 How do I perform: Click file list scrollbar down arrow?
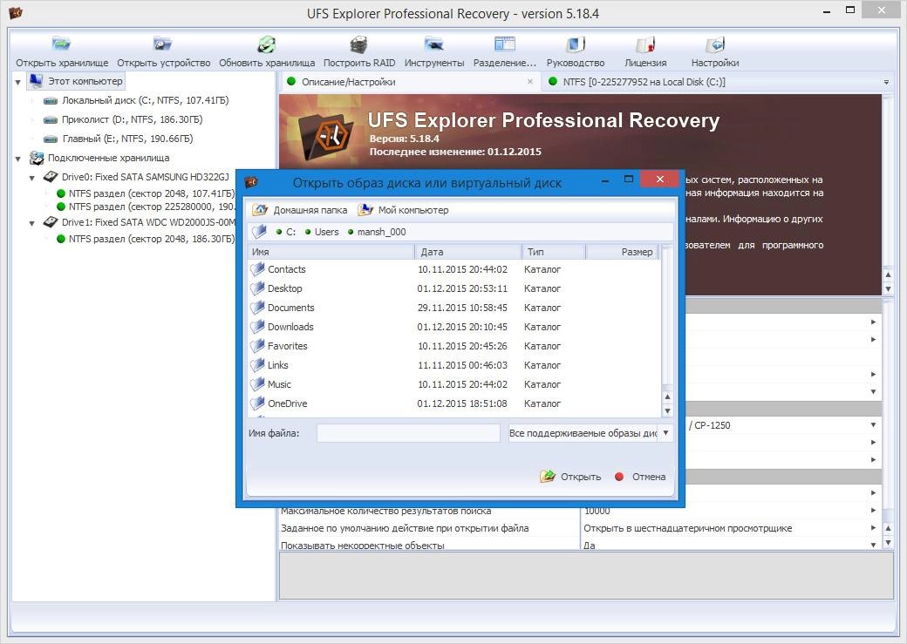(x=667, y=411)
